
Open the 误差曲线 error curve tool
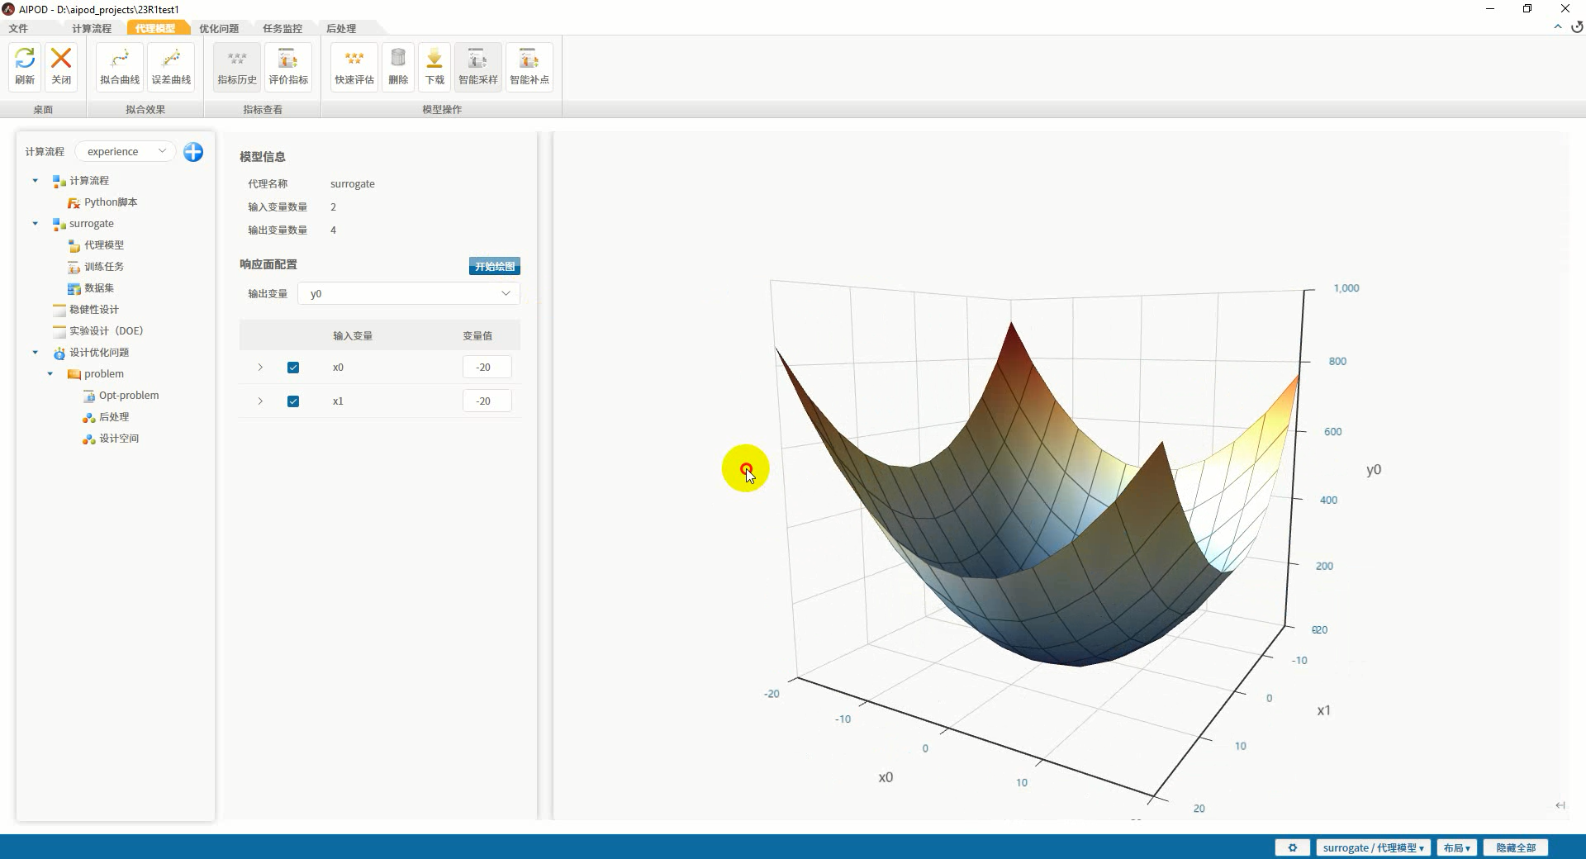pos(171,66)
